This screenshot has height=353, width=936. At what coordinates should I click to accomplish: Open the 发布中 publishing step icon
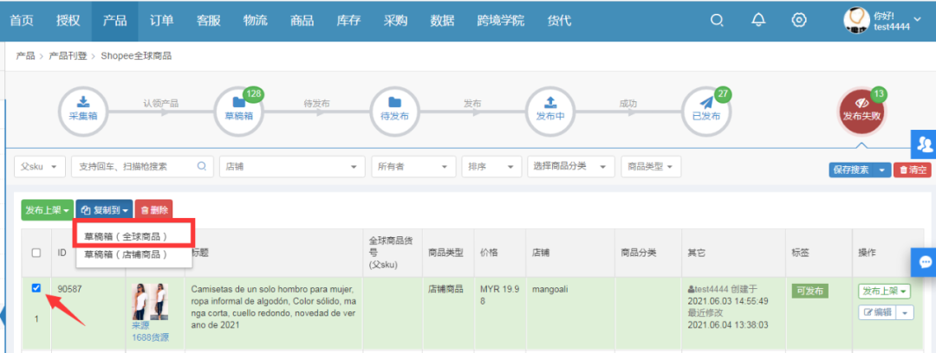pos(550,110)
